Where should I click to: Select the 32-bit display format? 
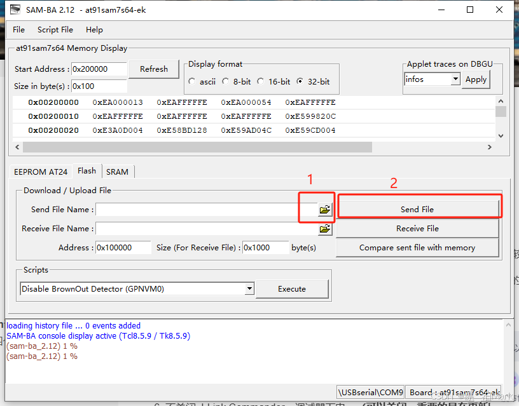(300, 81)
